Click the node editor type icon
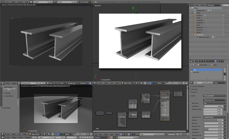This screenshot has width=229, height=139. point(95,134)
